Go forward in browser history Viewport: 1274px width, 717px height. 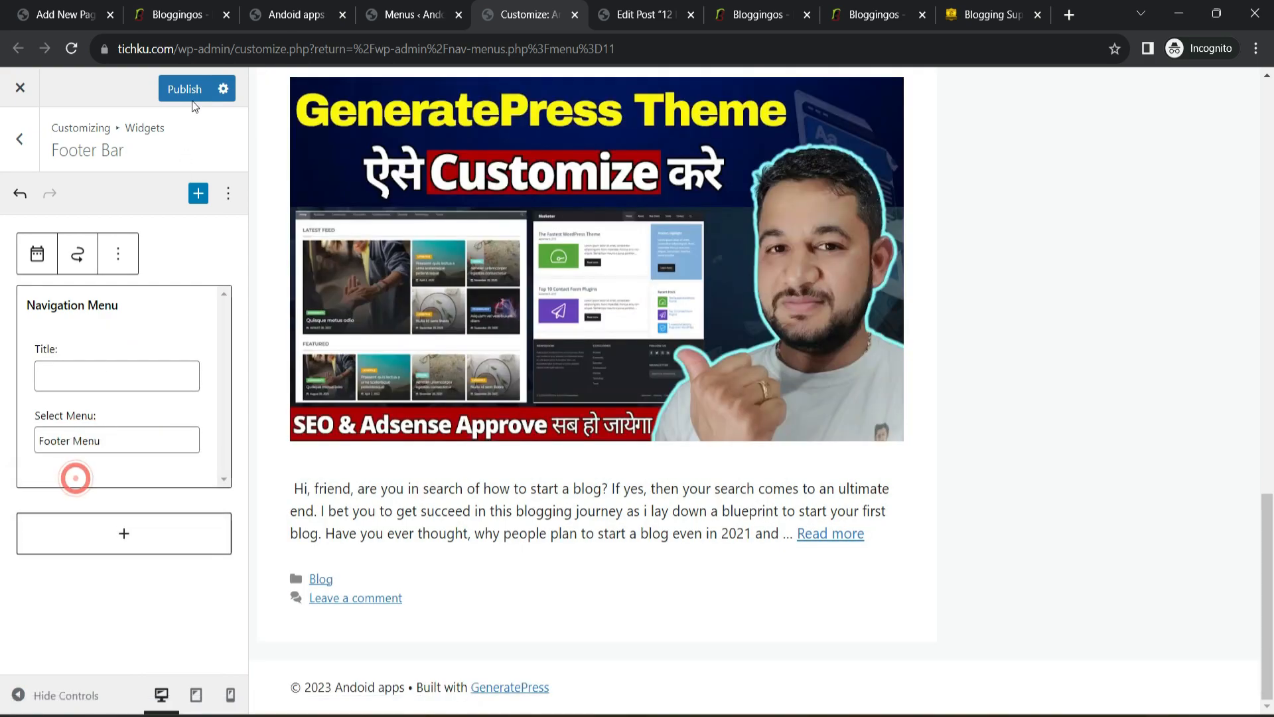44,48
